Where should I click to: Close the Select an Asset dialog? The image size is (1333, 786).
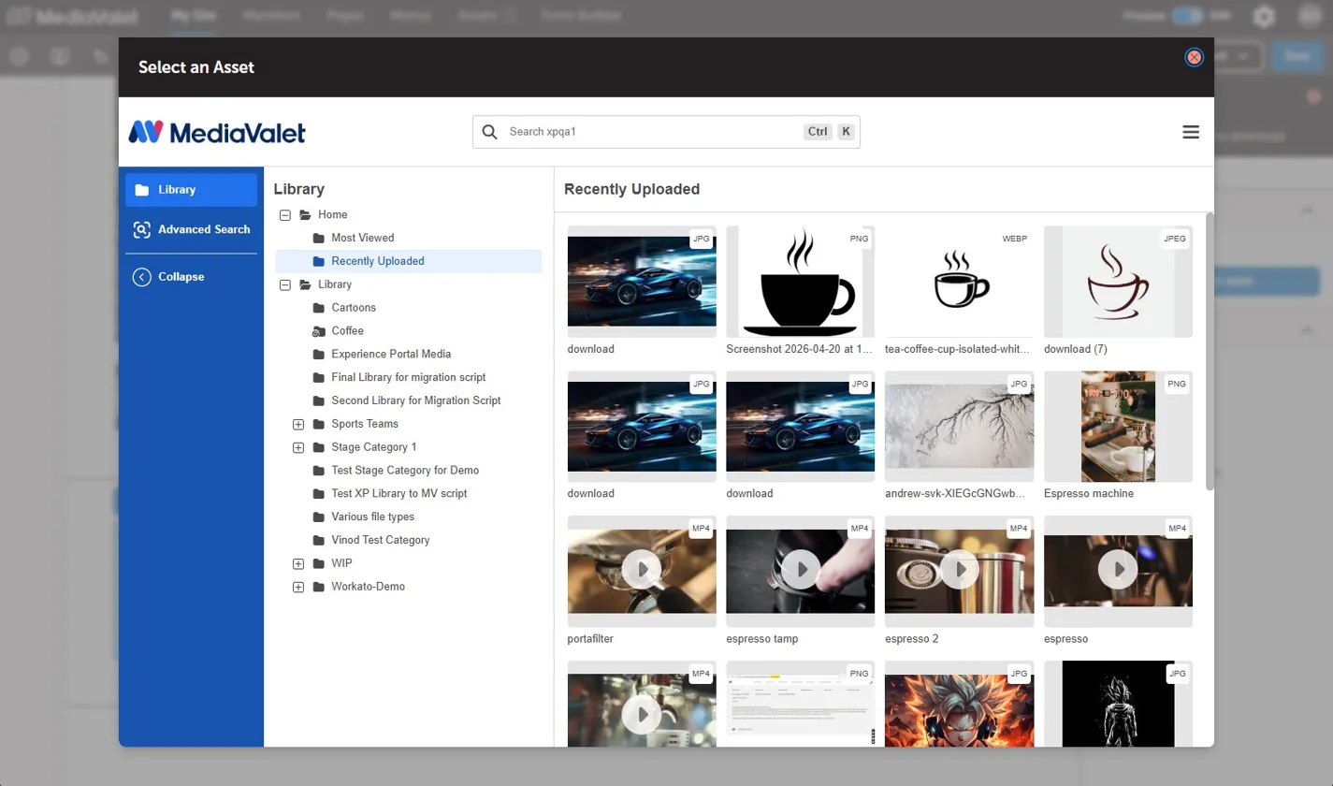[1194, 57]
